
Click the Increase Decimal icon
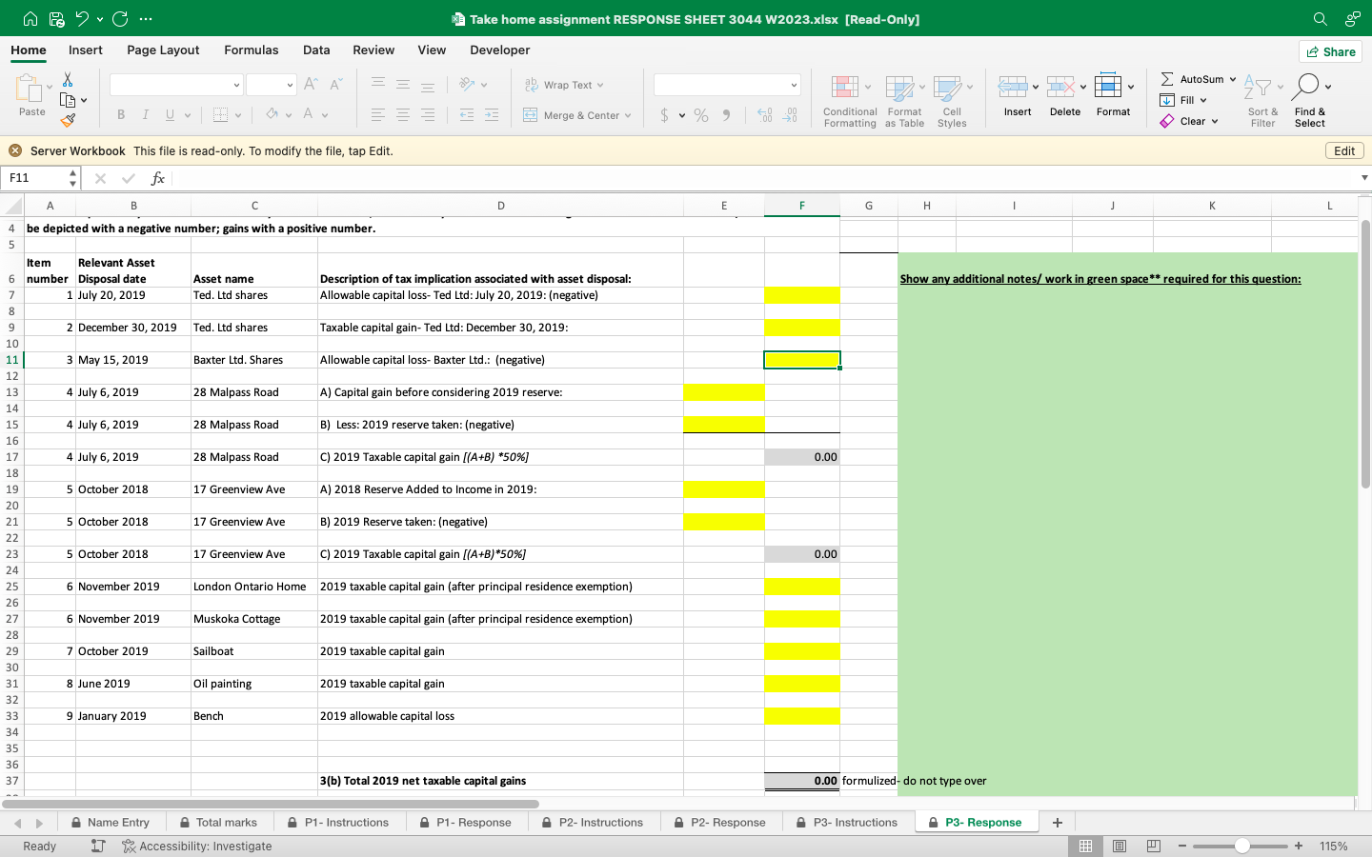coord(763,114)
